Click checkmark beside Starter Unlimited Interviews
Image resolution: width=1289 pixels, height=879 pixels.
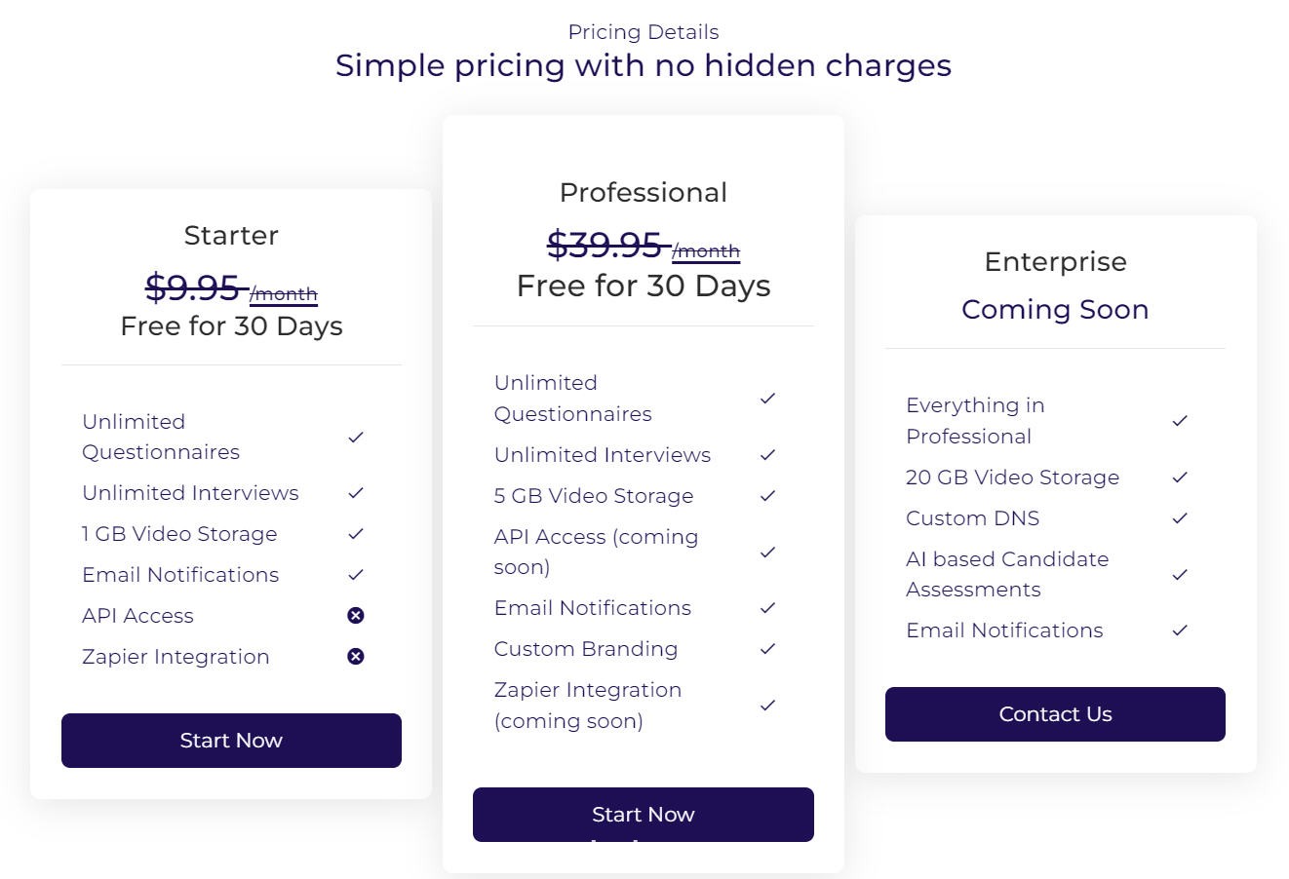pyautogui.click(x=356, y=493)
